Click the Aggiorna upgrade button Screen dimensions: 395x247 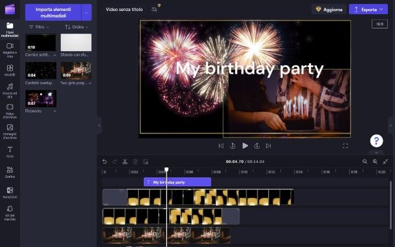(330, 10)
